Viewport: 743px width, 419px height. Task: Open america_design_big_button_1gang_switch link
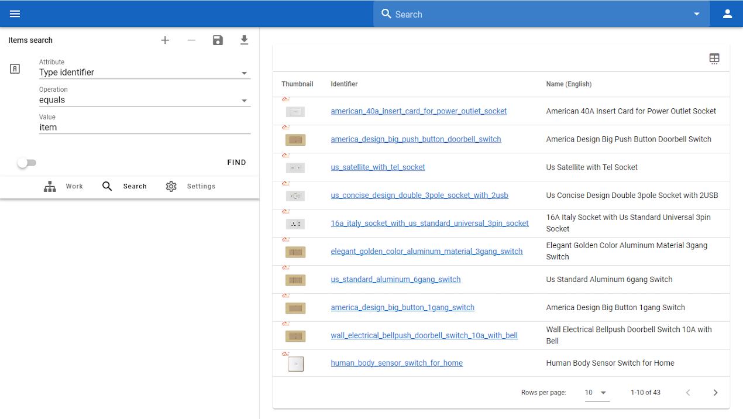tap(403, 308)
